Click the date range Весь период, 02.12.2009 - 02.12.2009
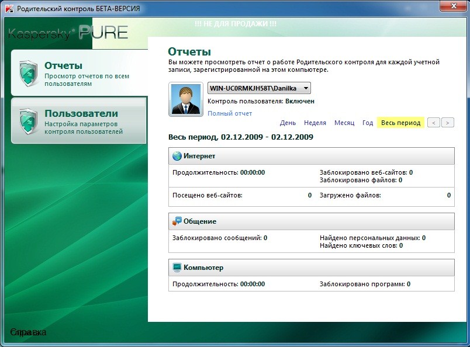 (241, 137)
